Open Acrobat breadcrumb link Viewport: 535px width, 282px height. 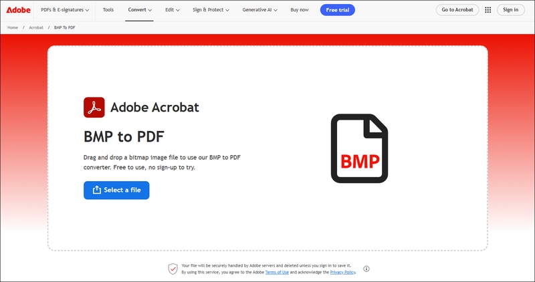36,27
